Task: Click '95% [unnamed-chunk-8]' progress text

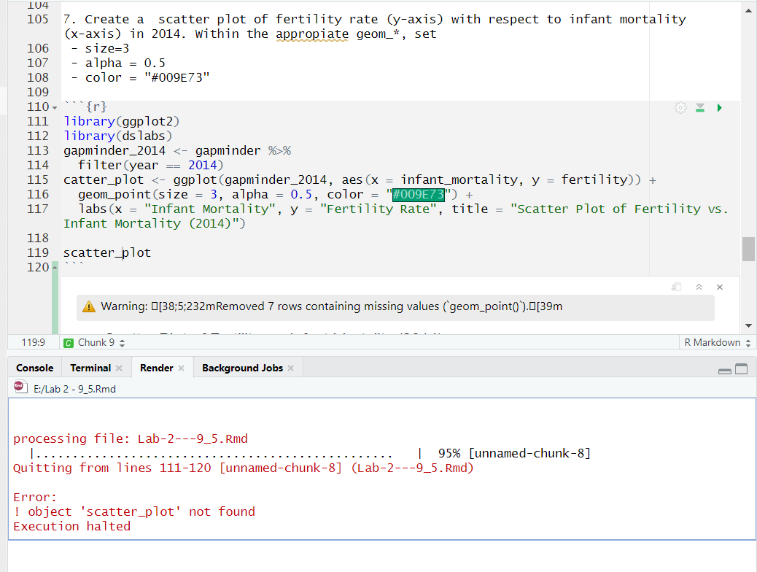Action: click(515, 453)
